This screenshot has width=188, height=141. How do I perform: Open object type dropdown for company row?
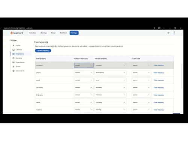point(84,65)
